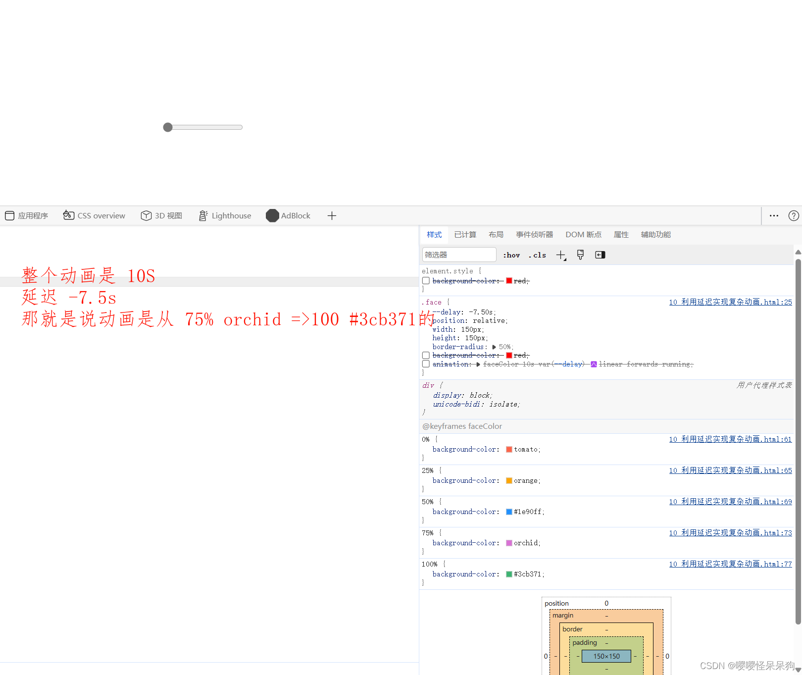Image resolution: width=802 pixels, height=675 pixels.
Task: Click the --delay value -7.50s
Action: tap(481, 312)
